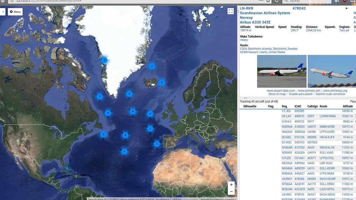
Task: Click the single-aircraft marker on west Greenland coast
Action: (105, 60)
